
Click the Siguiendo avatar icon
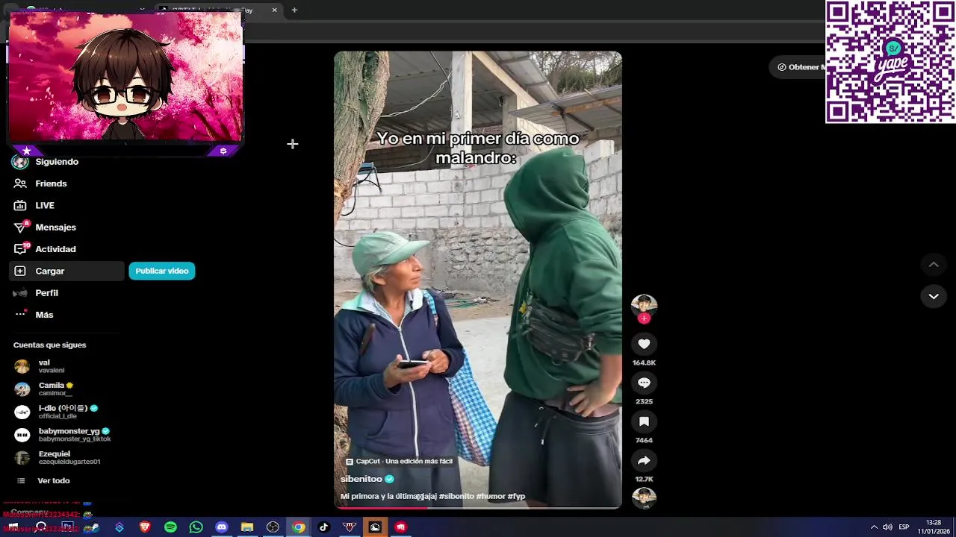[x=20, y=162]
